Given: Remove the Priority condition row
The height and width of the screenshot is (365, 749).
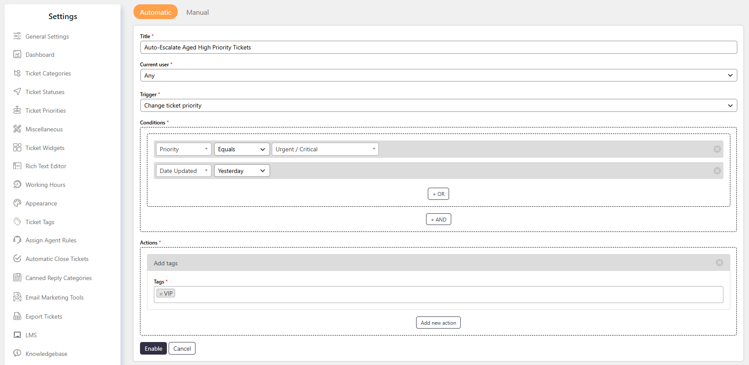Looking at the screenshot, I should click(x=717, y=149).
